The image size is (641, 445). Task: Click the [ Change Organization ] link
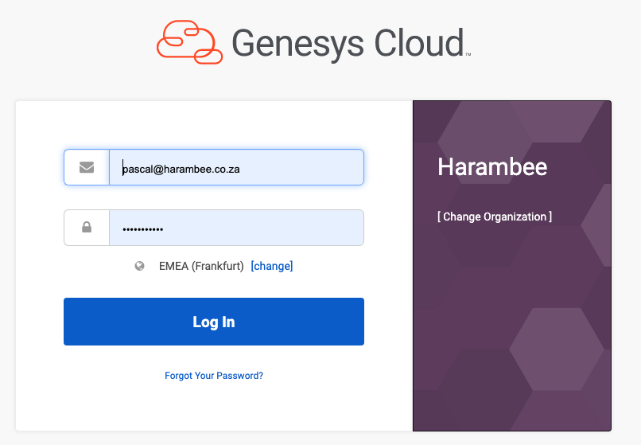(x=495, y=217)
